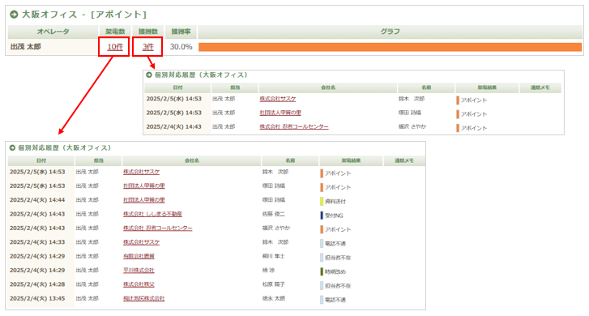Viewport: 589px width, 316px height.
Task: Open 社団法人甲賀の里 link dated 2025/2/5 in ten-row table
Action: (144, 186)
